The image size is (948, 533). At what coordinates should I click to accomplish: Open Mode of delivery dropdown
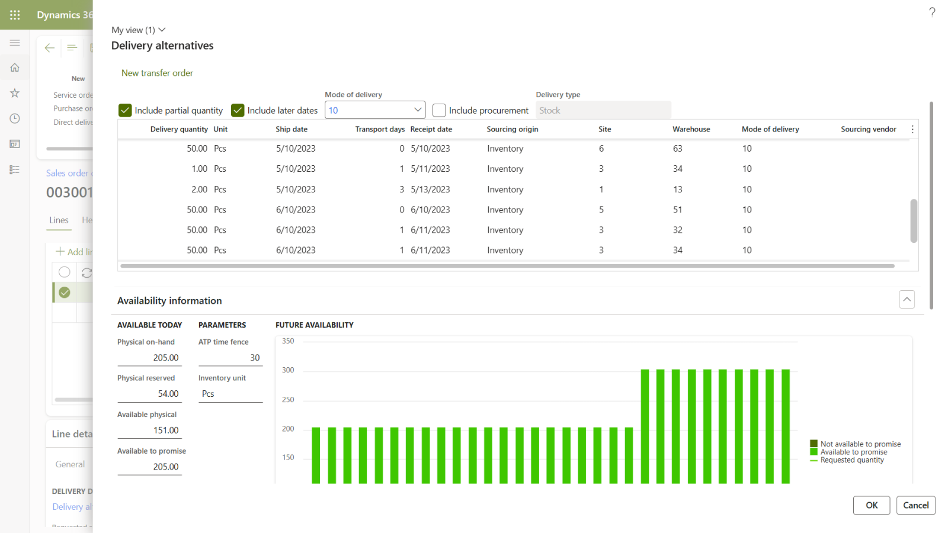coord(418,110)
